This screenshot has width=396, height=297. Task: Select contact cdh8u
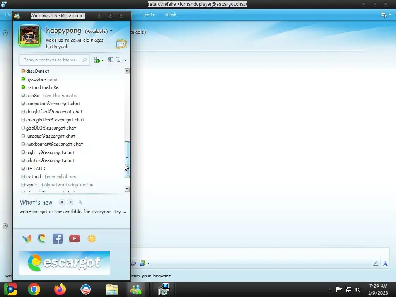tap(49, 95)
